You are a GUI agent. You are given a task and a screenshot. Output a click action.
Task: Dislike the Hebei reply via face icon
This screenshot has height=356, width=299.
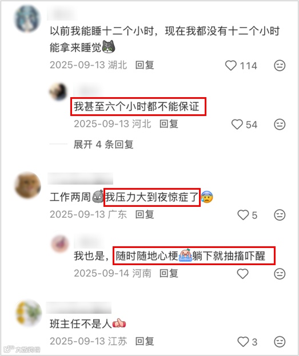(x=280, y=125)
